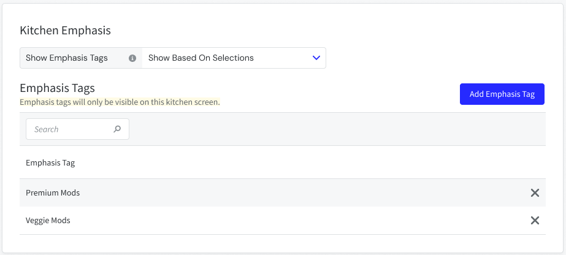Click the Emphasis Tag column header

(x=50, y=163)
